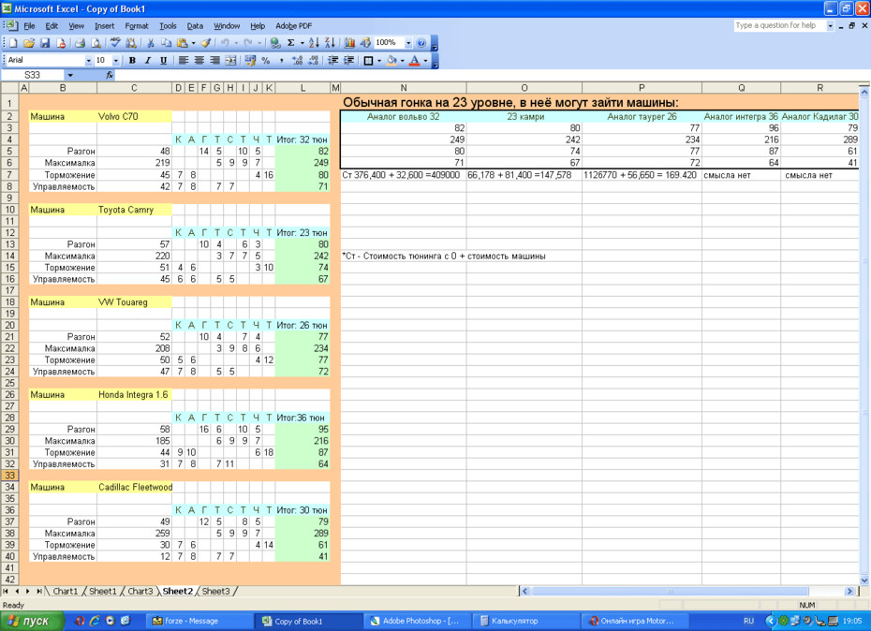The image size is (871, 631).
Task: Click Decrease Decimal
Action: pyautogui.click(x=314, y=61)
